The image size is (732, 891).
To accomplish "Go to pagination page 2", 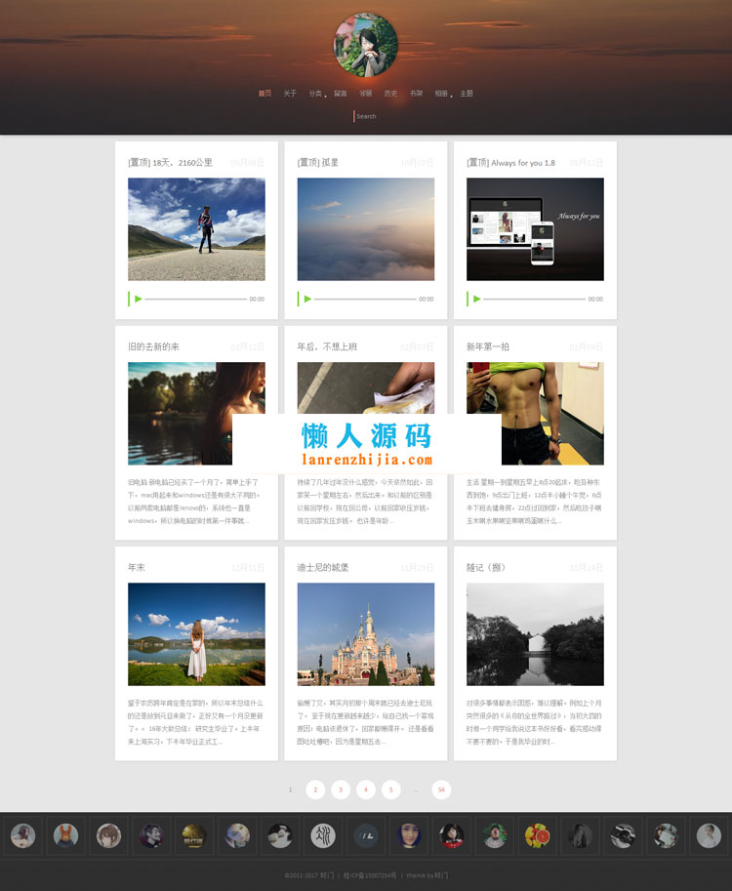I will [x=315, y=790].
